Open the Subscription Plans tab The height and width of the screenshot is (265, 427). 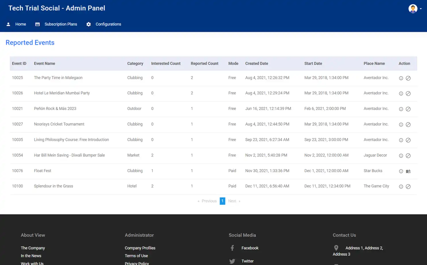[x=61, y=24]
